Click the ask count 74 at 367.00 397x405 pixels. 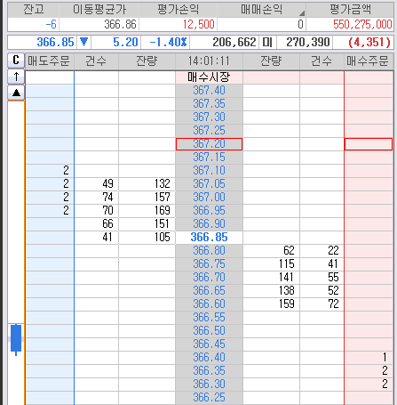tap(96, 197)
